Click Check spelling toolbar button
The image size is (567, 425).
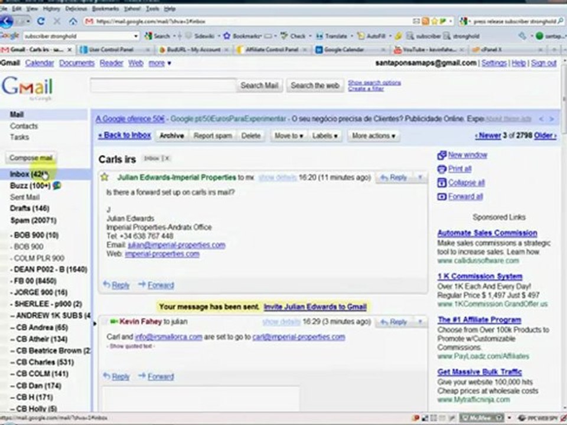coord(294,36)
